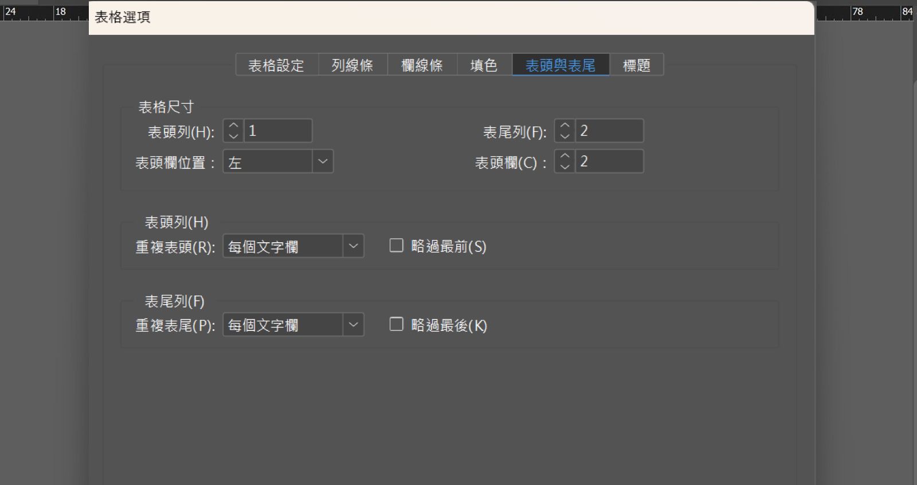Select the 表頭與表尾 tab

click(x=561, y=65)
